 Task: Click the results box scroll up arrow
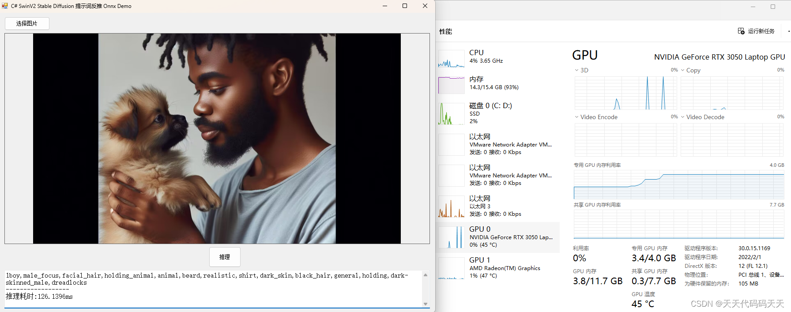pyautogui.click(x=426, y=275)
